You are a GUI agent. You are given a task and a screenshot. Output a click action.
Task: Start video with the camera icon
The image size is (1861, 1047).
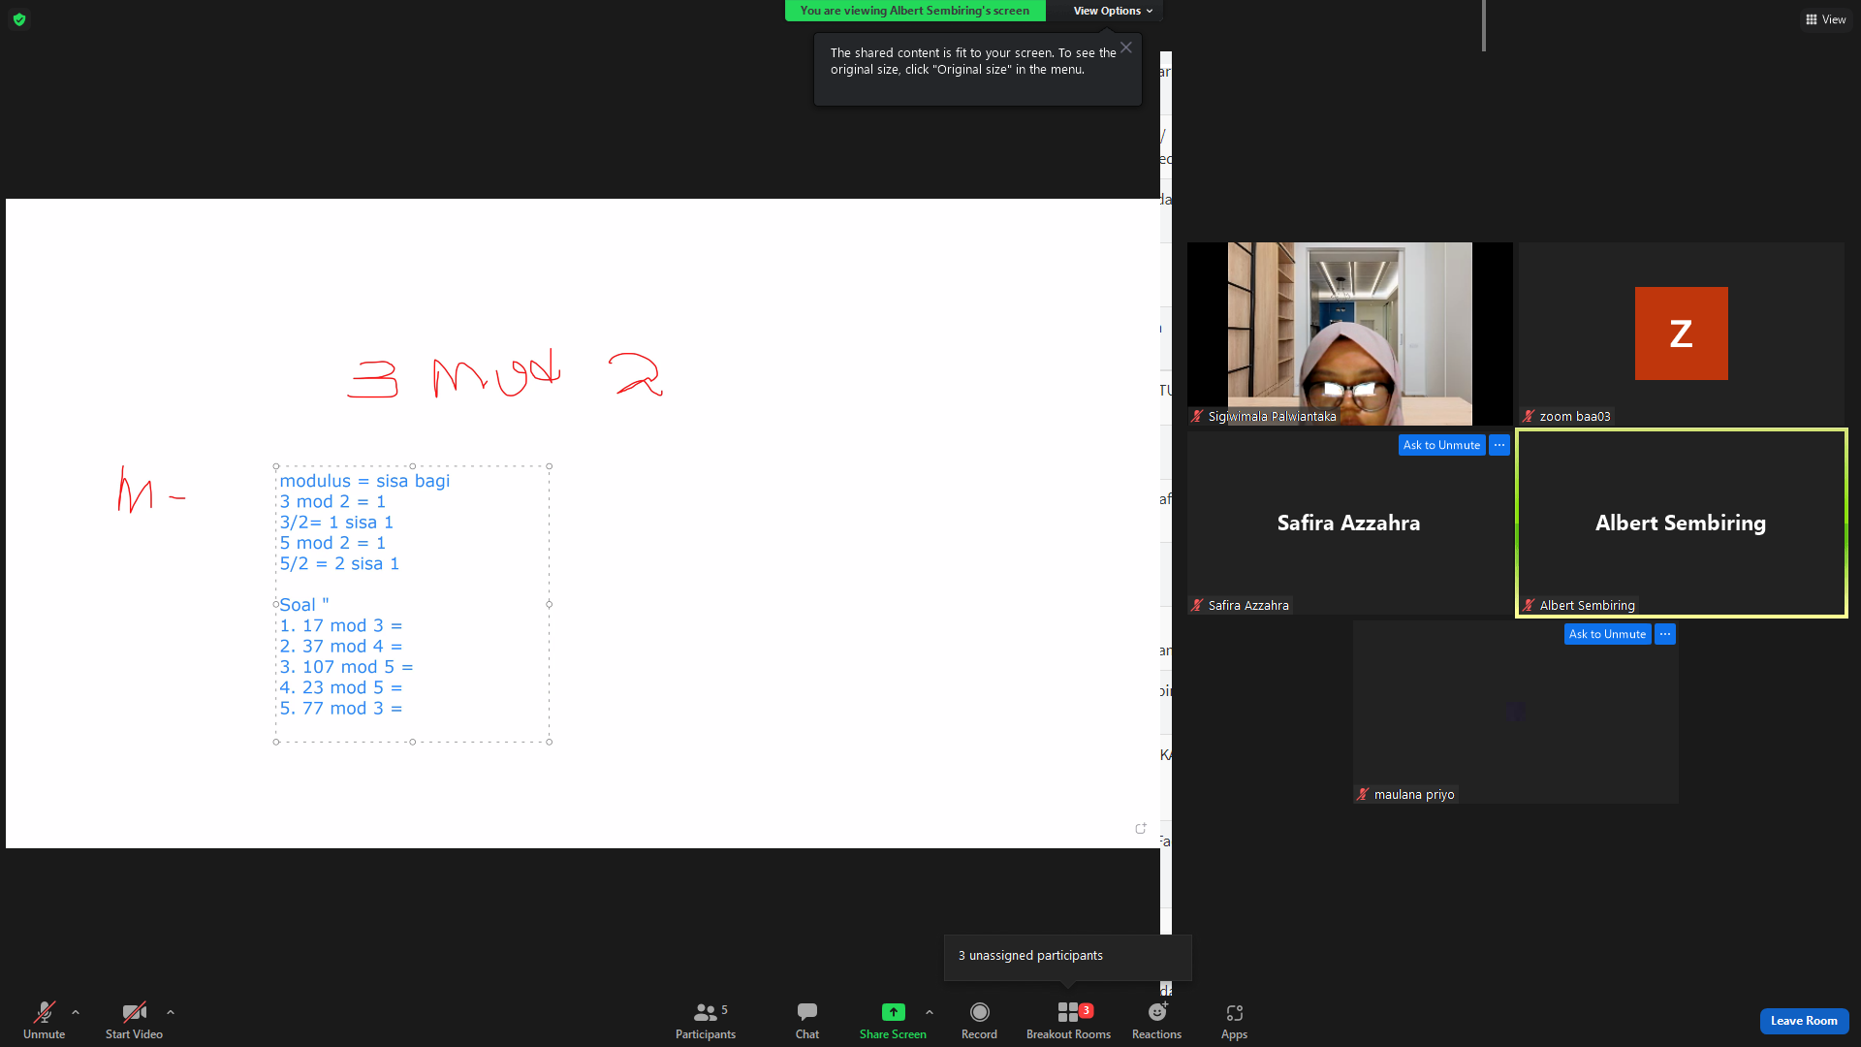[x=134, y=1012]
